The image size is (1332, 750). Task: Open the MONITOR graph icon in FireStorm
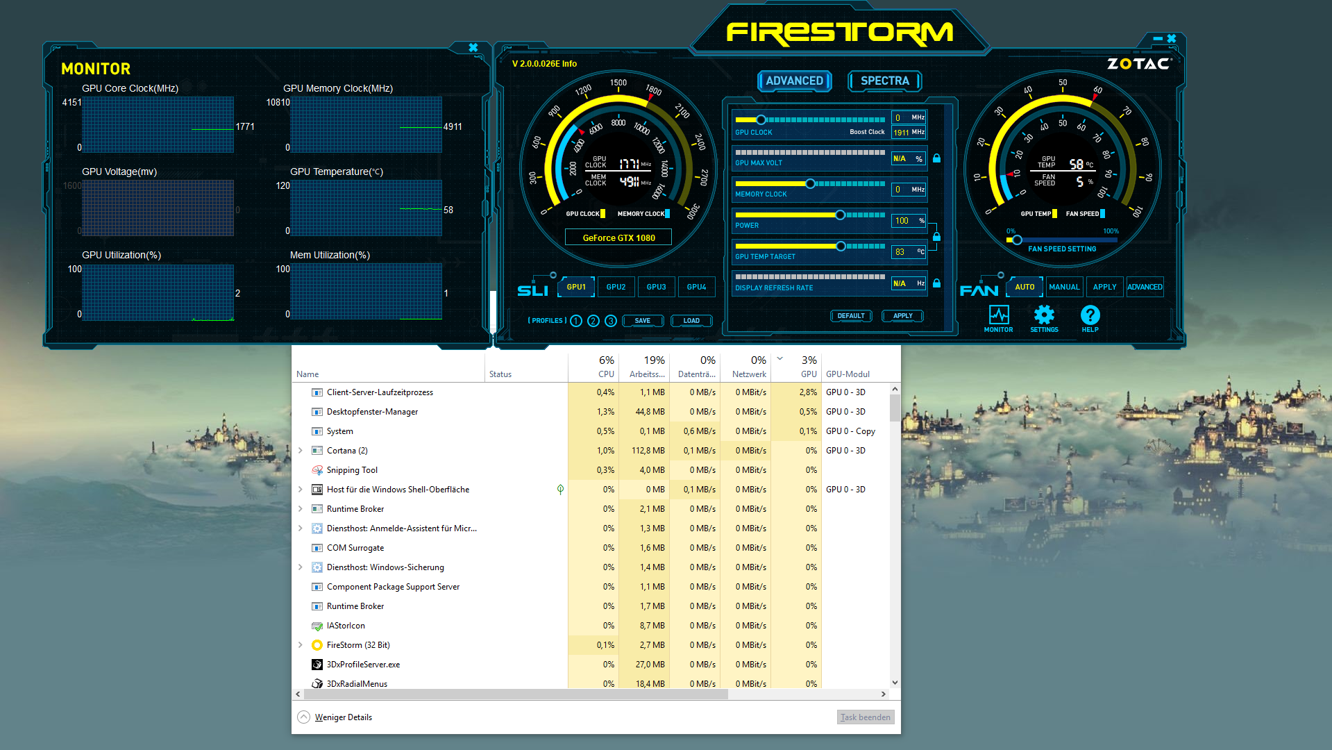click(999, 315)
